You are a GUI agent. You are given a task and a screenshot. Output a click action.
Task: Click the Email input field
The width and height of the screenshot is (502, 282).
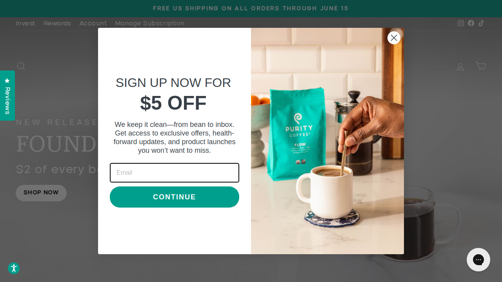175,173
